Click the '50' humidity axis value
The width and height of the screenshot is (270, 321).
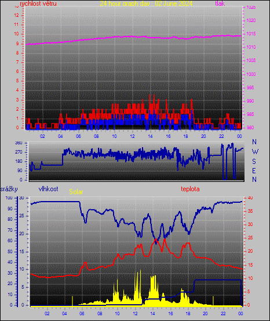tap(10, 251)
